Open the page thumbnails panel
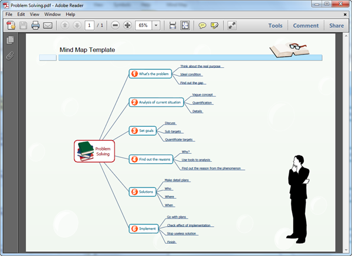 tap(10, 40)
